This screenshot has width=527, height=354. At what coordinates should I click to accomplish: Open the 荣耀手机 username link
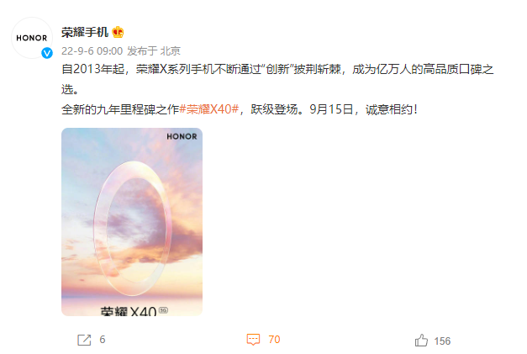(x=85, y=32)
